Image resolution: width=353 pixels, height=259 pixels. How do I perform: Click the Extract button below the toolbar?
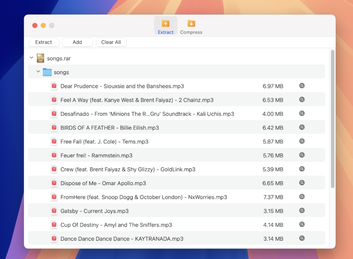44,42
